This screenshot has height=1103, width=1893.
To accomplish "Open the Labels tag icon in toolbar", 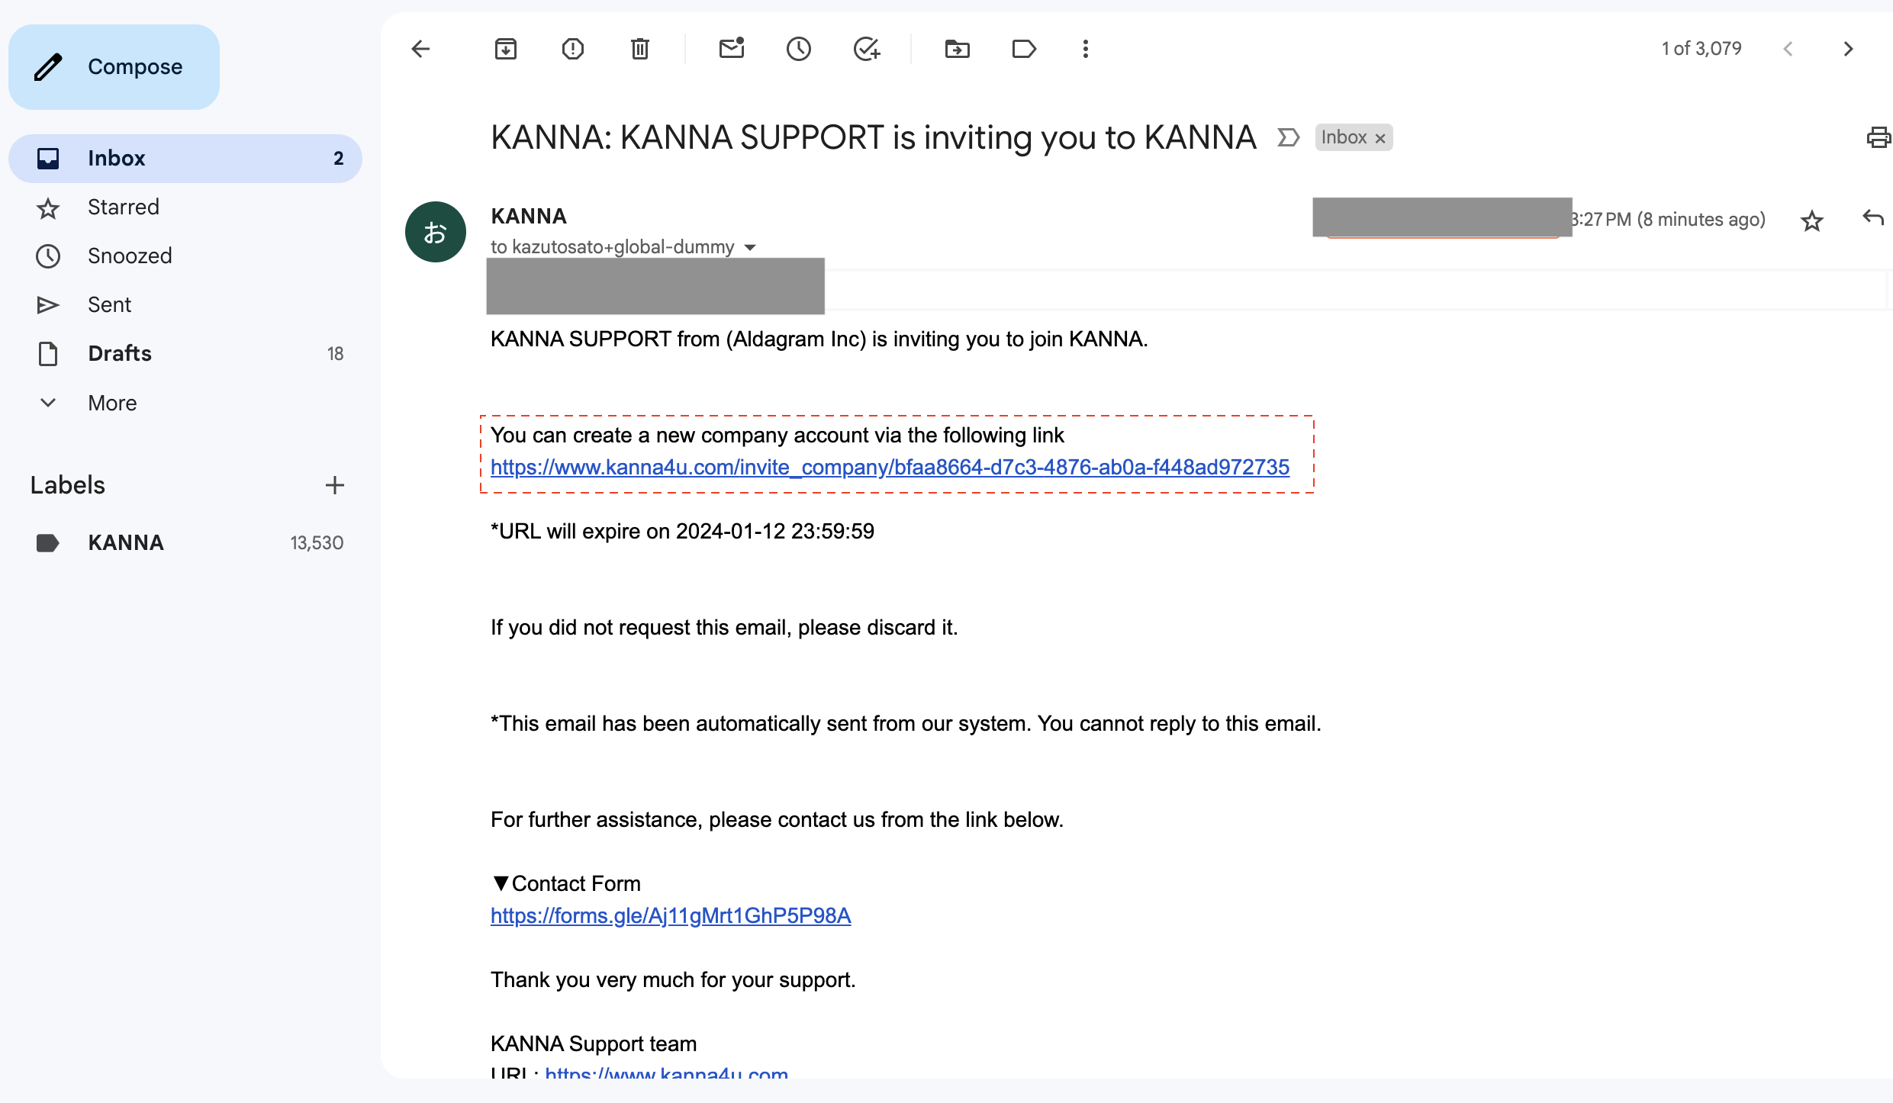I will pyautogui.click(x=1023, y=49).
